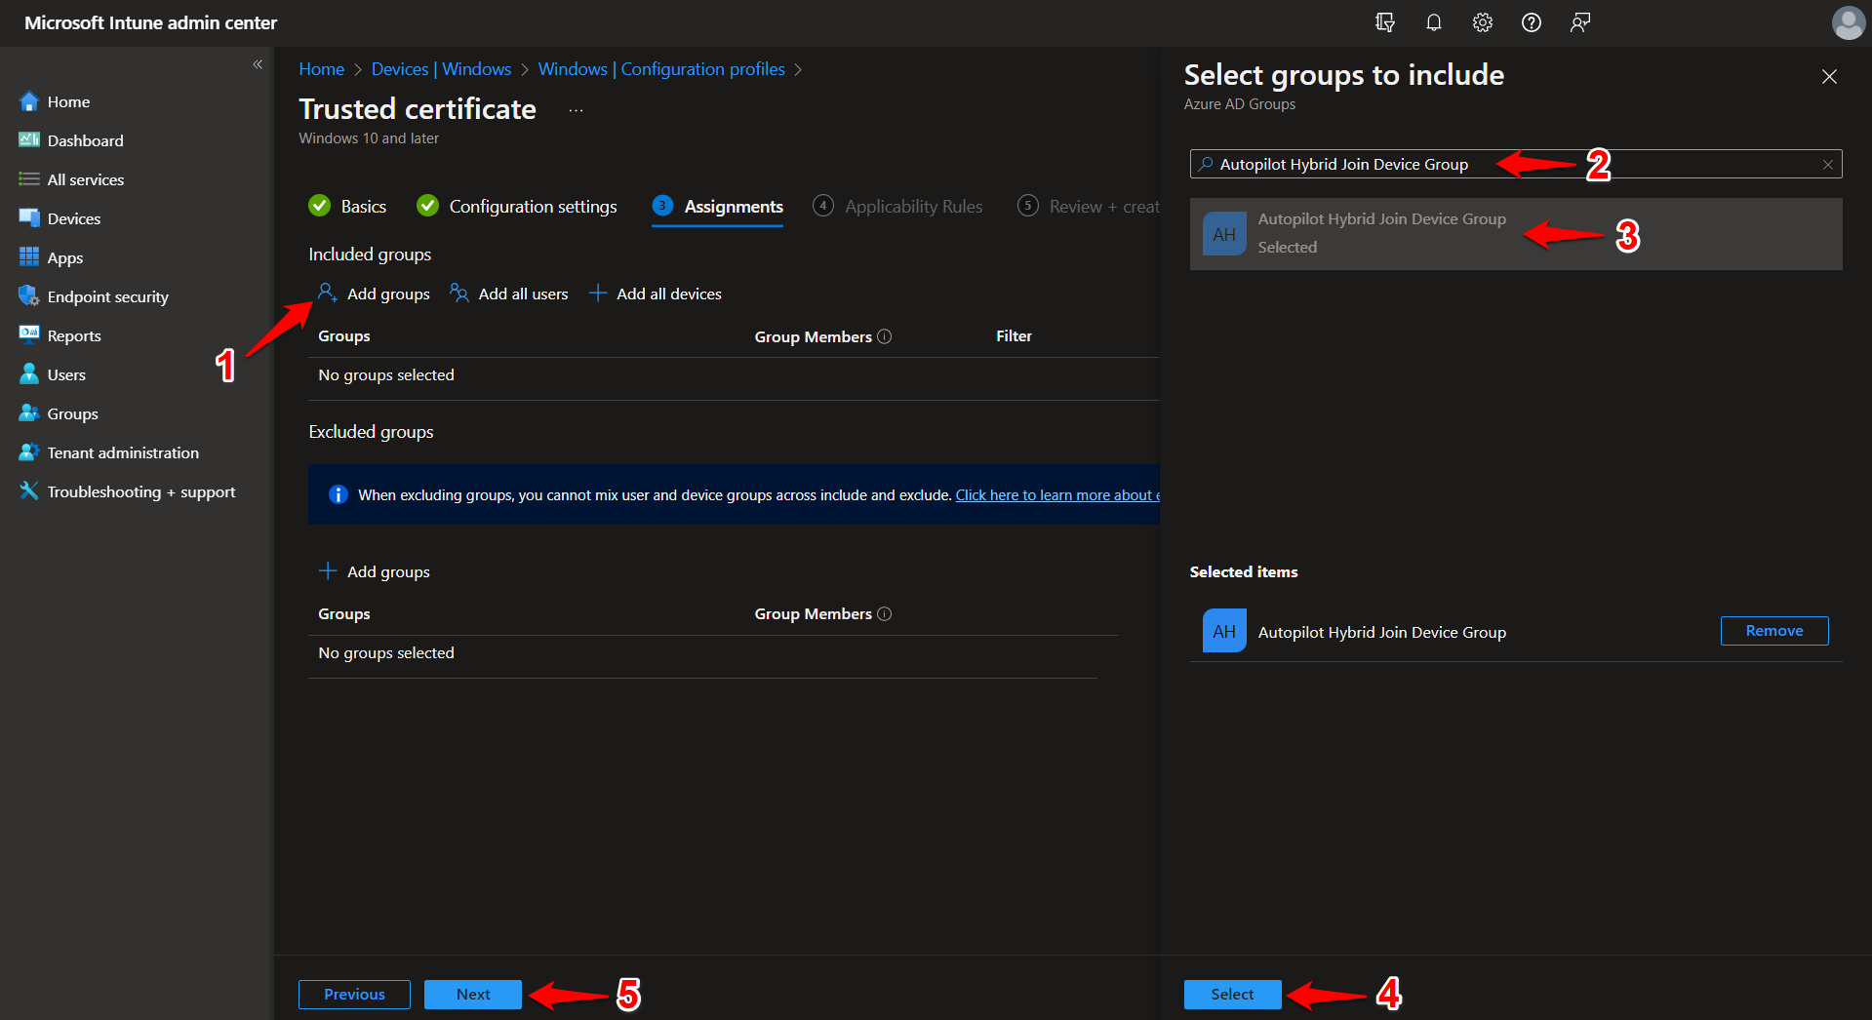Open the ellipsis menu next to Trusted certificate
The width and height of the screenshot is (1872, 1020).
[576, 109]
